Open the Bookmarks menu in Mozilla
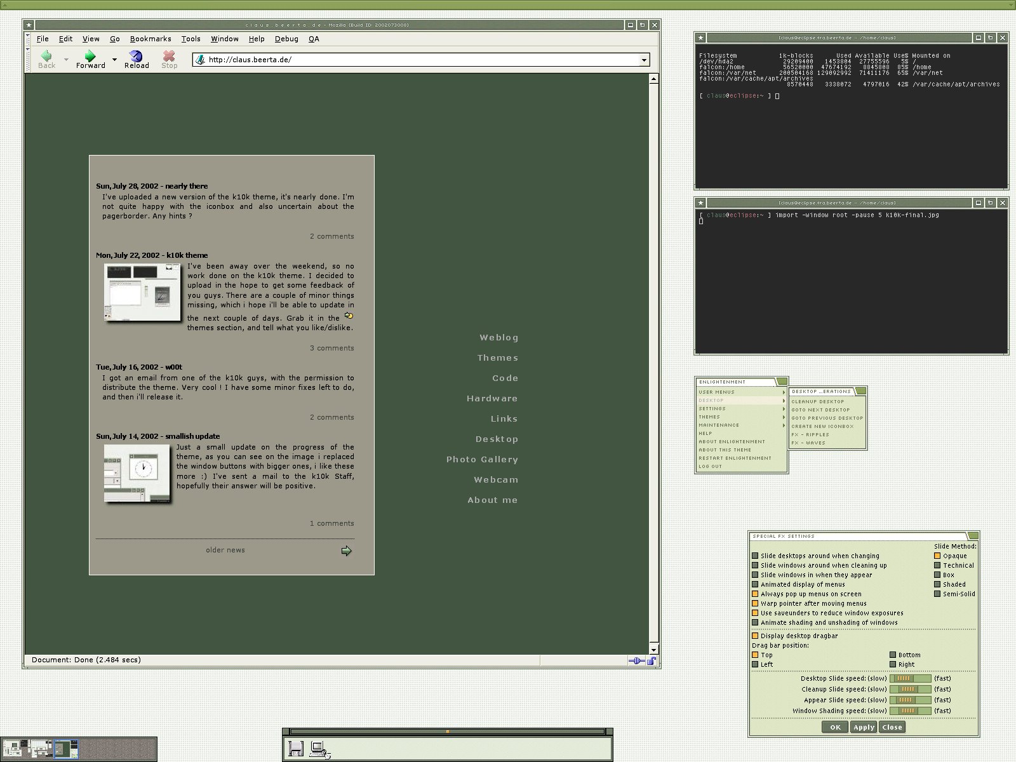This screenshot has height=762, width=1016. pos(150,39)
